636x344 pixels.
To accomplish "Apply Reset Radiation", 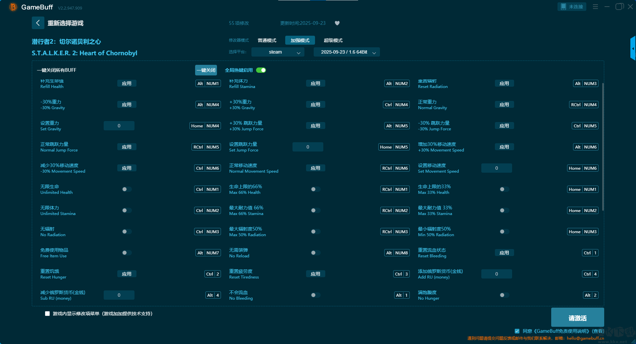I will coord(504,83).
